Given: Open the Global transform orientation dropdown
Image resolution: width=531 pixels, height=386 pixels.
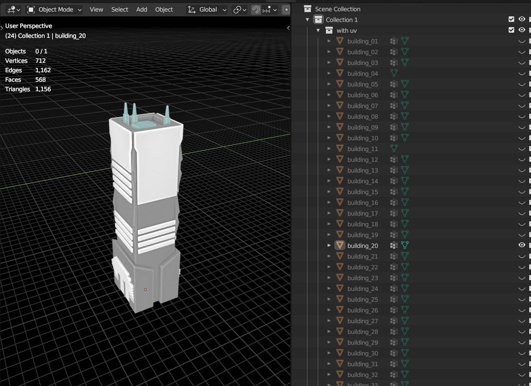Looking at the screenshot, I should click(207, 9).
